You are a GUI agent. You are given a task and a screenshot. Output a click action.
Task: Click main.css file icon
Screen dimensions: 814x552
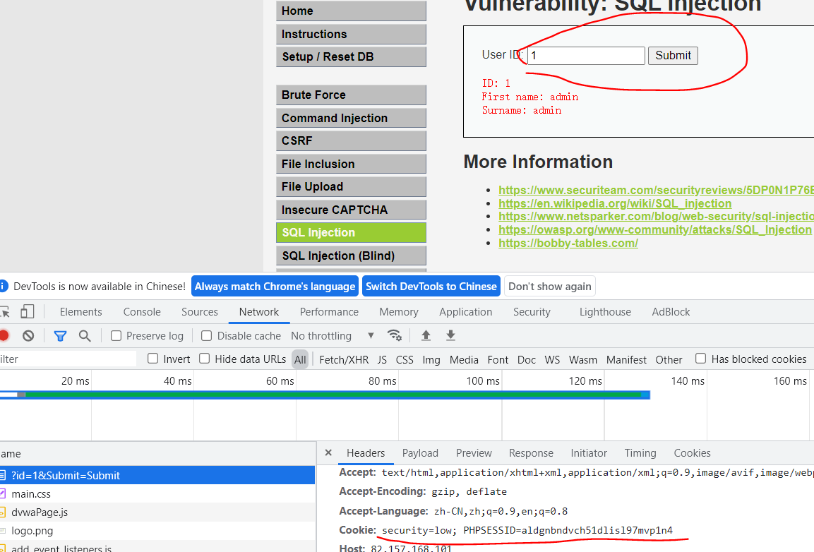click(x=3, y=494)
